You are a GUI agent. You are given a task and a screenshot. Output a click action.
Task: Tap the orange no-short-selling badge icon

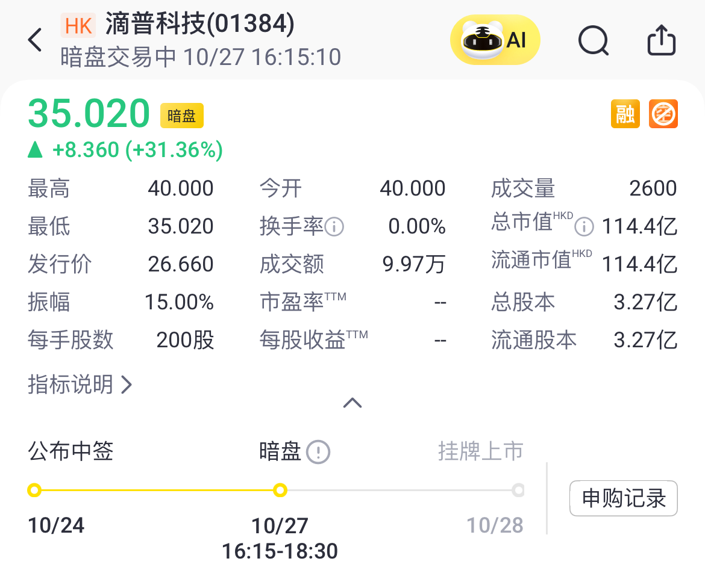click(663, 114)
